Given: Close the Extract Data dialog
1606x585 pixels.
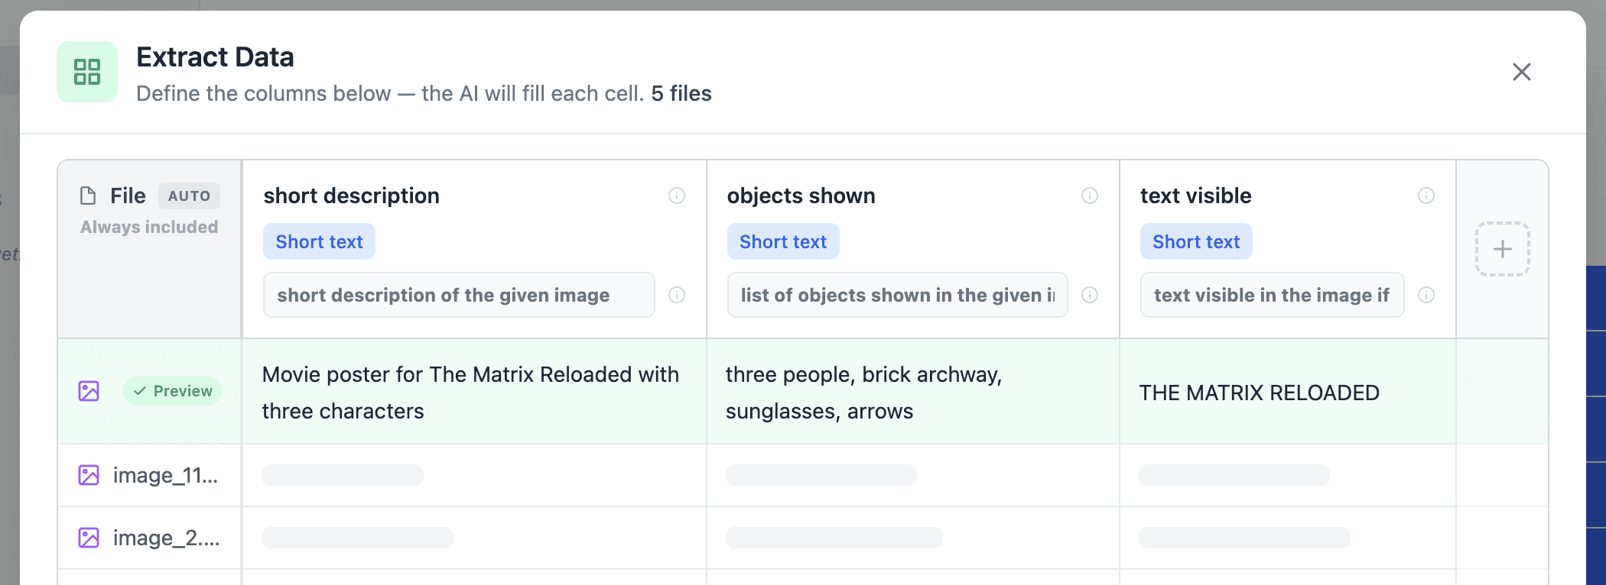Looking at the screenshot, I should (1521, 72).
